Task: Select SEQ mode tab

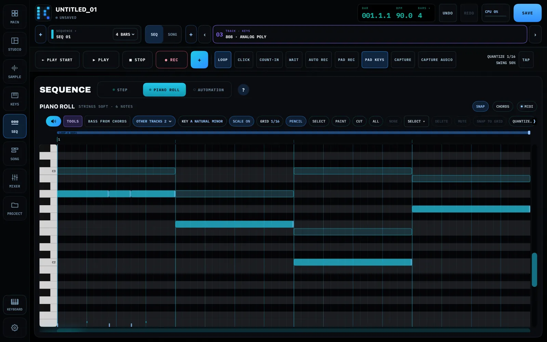Action: 154,34
